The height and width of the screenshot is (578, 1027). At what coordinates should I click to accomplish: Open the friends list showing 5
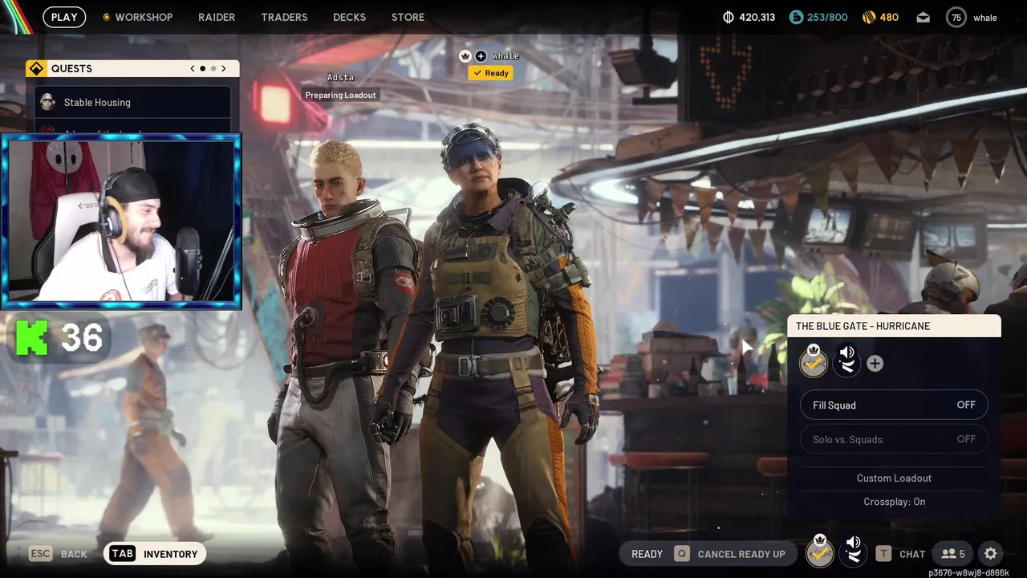953,554
